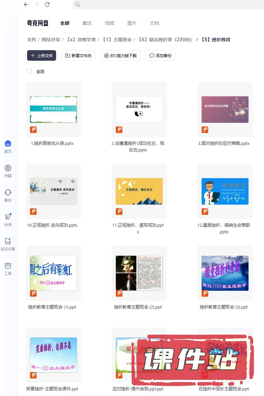This screenshot has height=396, width=264.
Task: Go to 网站分享 breadcrumb folder
Action: click(x=50, y=40)
